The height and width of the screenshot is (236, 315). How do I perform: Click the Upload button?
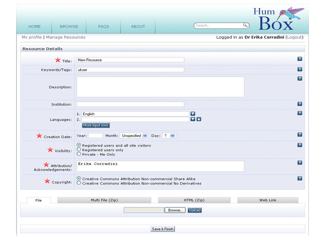(x=195, y=210)
